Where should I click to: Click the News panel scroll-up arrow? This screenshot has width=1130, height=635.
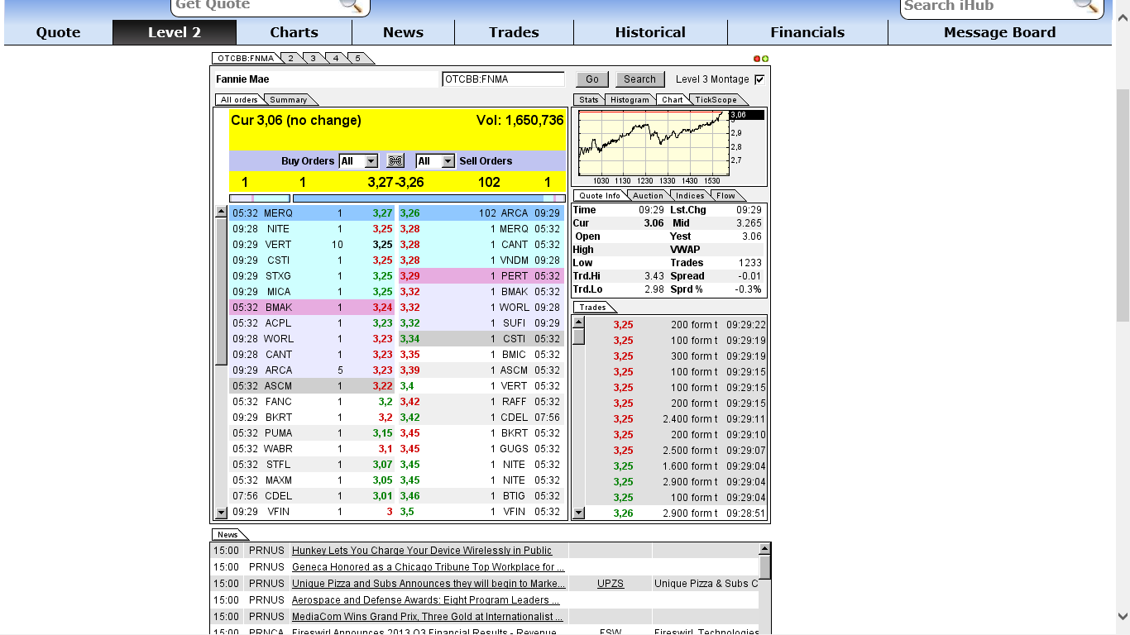765,548
